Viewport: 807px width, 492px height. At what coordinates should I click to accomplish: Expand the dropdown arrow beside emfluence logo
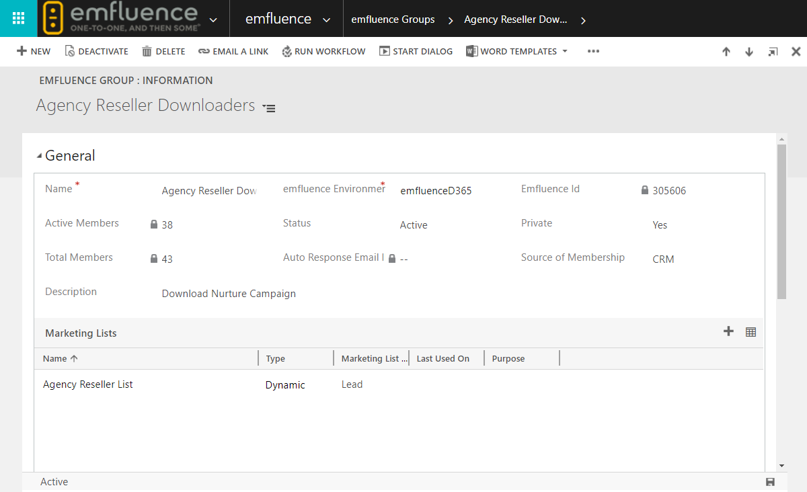click(214, 20)
